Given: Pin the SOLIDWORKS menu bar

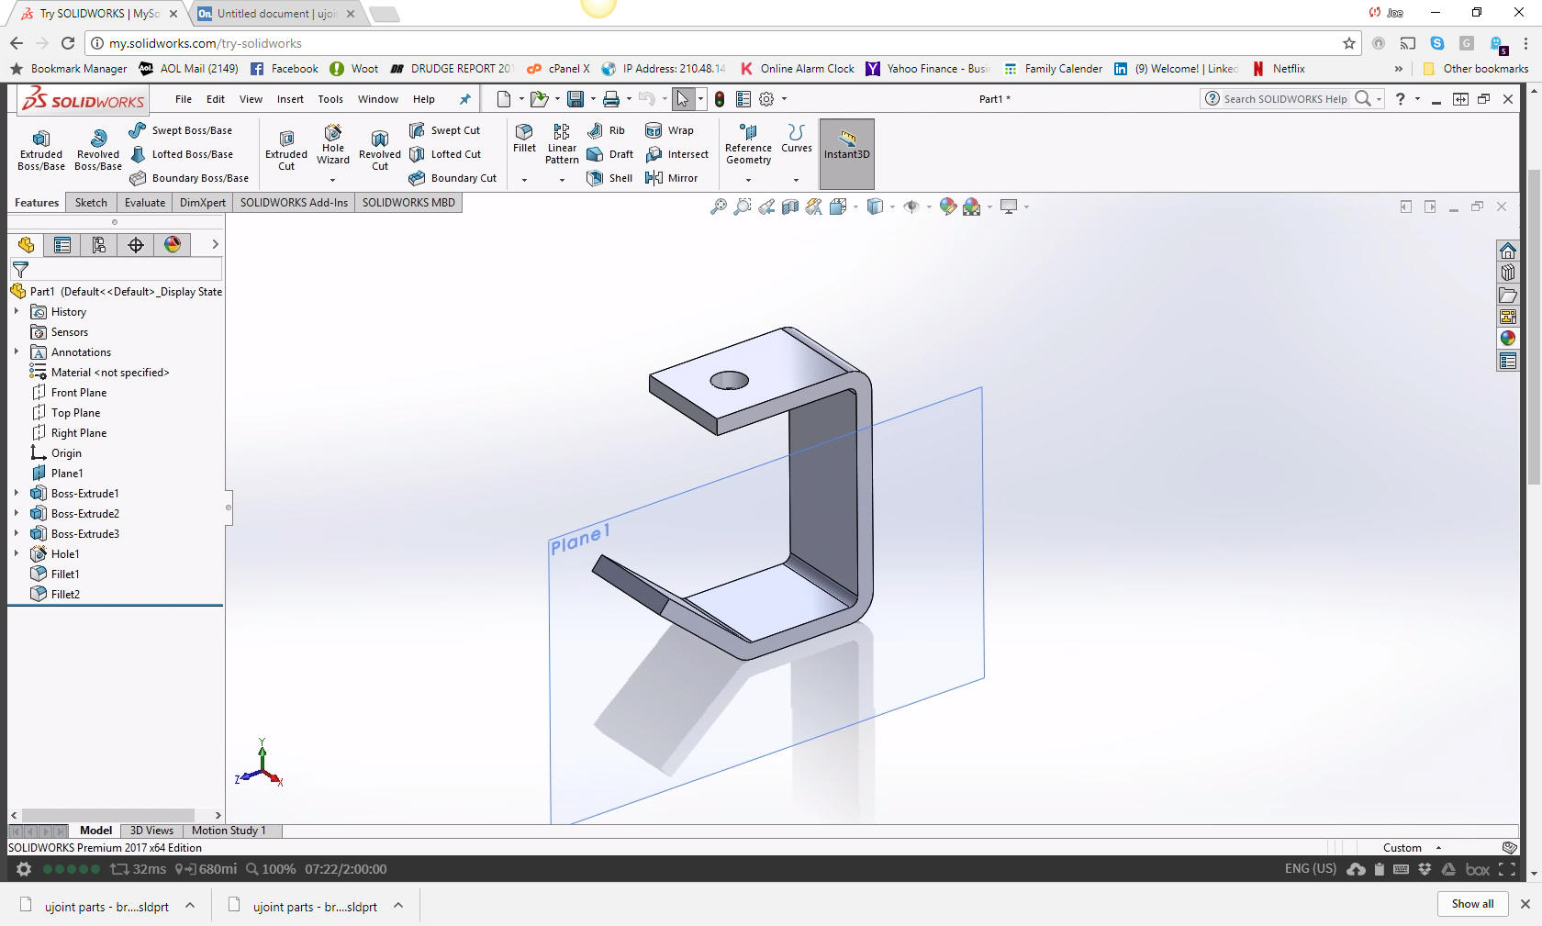Looking at the screenshot, I should 465,99.
